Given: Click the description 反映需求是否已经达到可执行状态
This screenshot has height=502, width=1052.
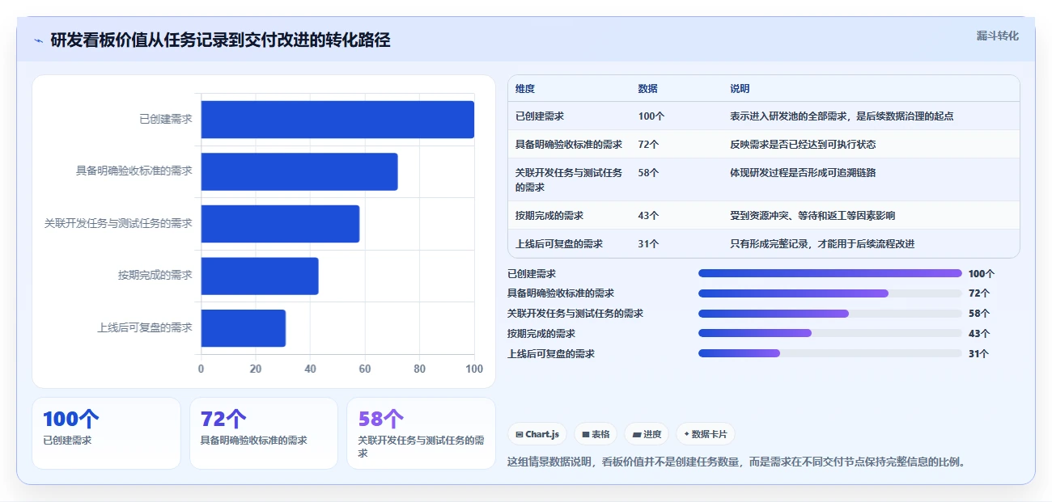Looking at the screenshot, I should (x=803, y=144).
